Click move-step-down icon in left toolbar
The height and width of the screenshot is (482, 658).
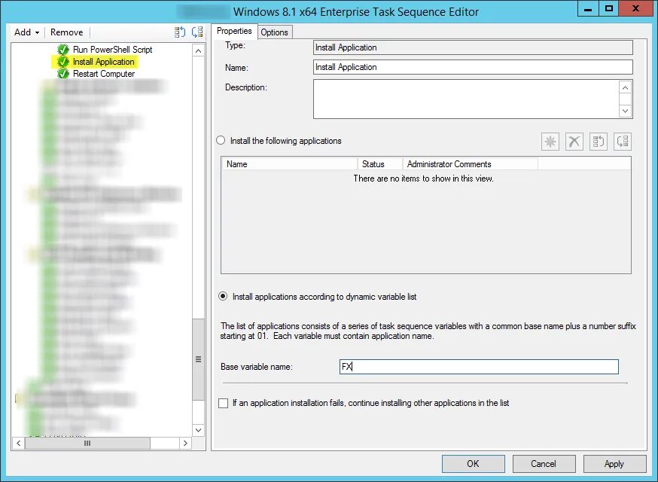(x=197, y=32)
